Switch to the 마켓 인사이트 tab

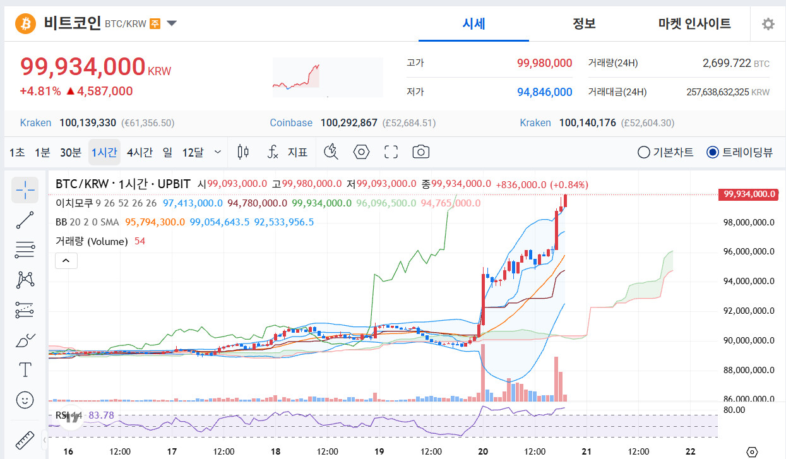coord(694,24)
